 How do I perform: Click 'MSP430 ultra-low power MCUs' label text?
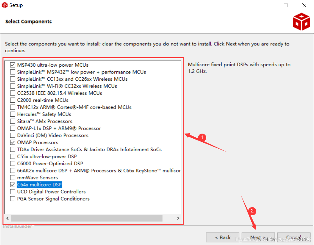tap(53, 65)
